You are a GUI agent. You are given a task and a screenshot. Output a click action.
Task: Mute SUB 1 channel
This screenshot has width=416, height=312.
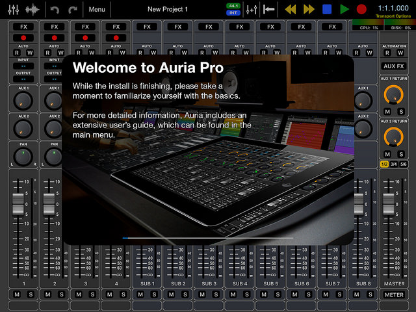click(x=140, y=294)
